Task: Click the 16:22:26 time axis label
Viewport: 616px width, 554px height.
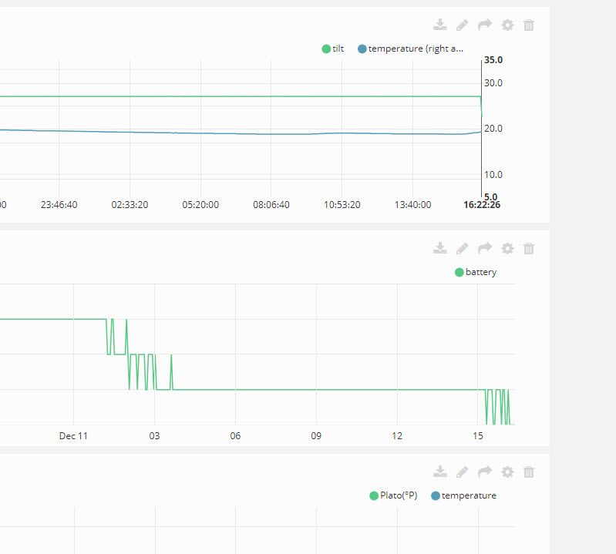Action: (x=482, y=205)
